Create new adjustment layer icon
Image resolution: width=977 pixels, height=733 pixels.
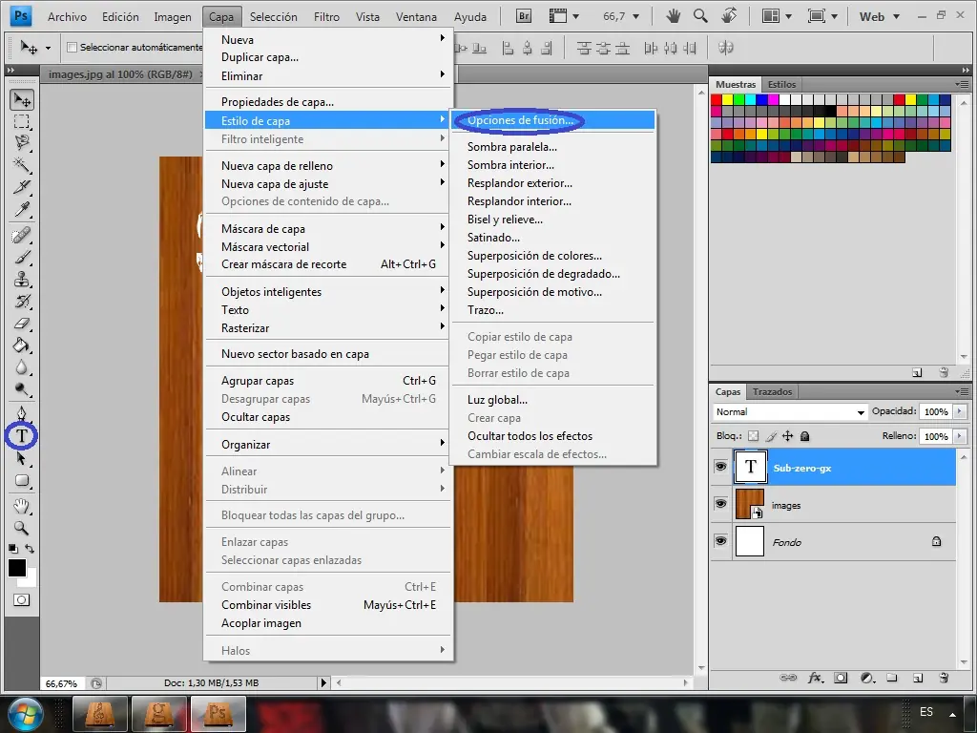(x=866, y=678)
